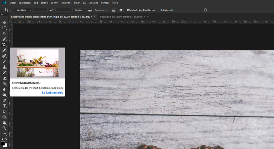The width and height of the screenshot is (274, 149).
Task: Swap crop width and height values
Action: [x=51, y=10]
